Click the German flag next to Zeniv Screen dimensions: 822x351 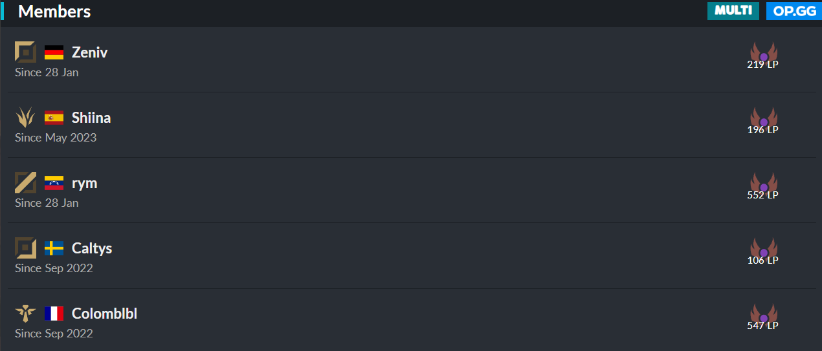(54, 52)
